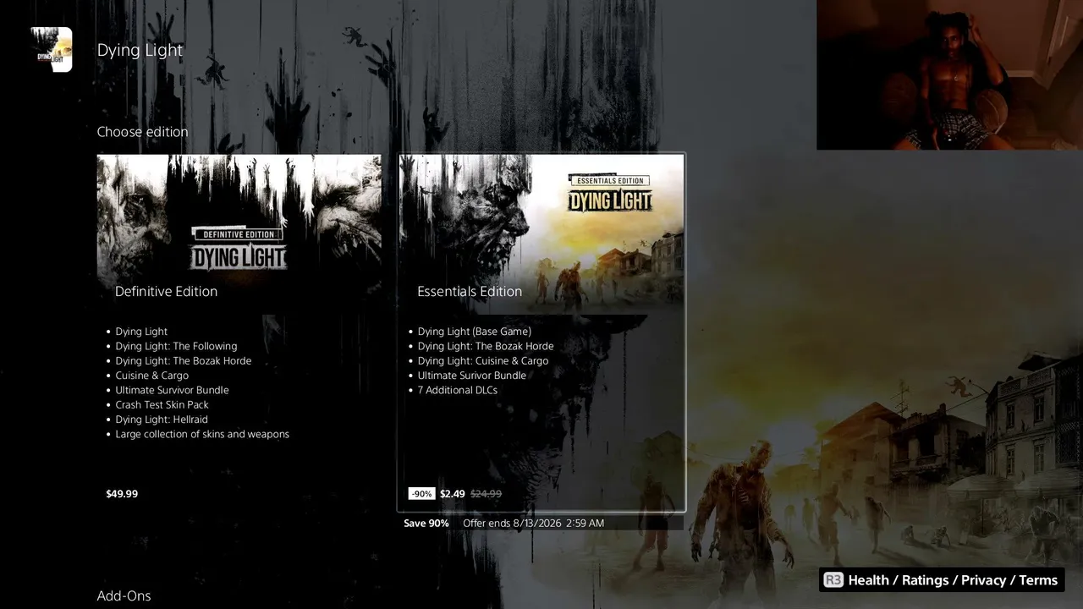Image resolution: width=1083 pixels, height=609 pixels.
Task: Click the Add-Ons section heading
Action: [x=124, y=596]
